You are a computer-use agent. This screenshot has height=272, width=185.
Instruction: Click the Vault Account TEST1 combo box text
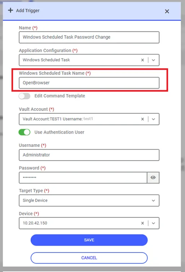click(x=58, y=119)
